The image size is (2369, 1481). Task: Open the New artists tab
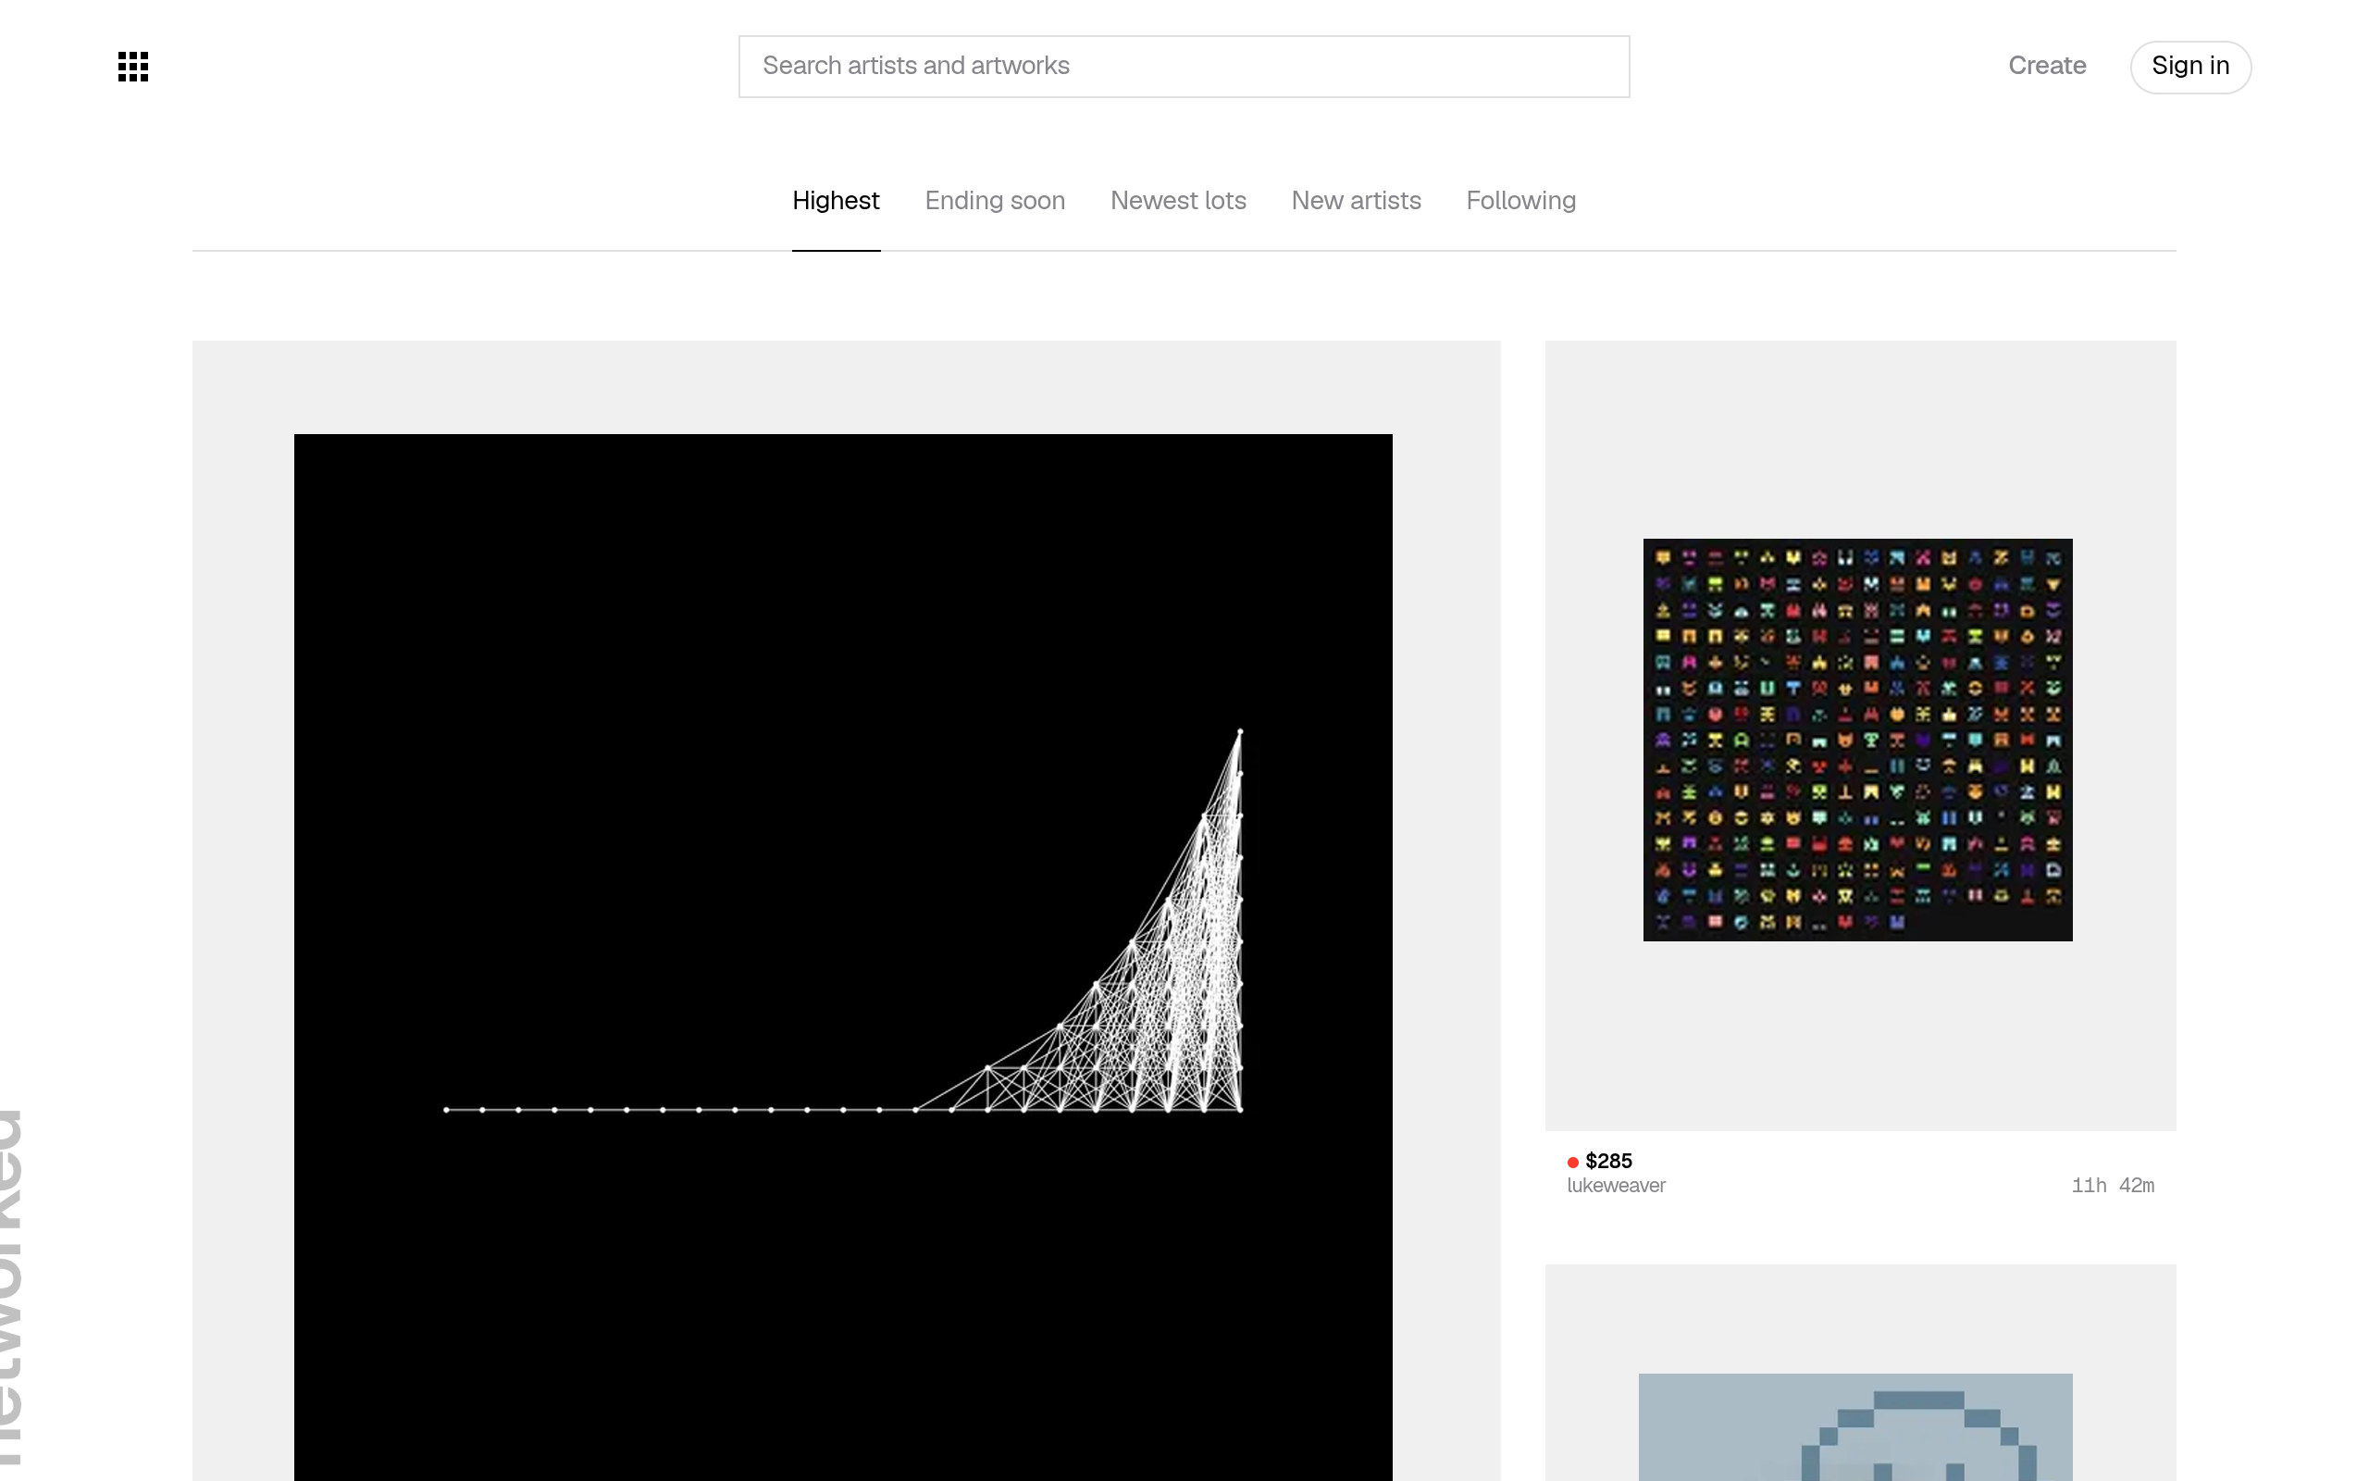click(1356, 201)
